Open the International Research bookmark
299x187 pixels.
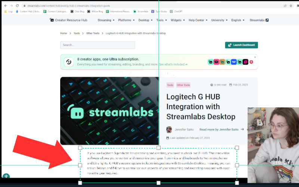coord(118,12)
